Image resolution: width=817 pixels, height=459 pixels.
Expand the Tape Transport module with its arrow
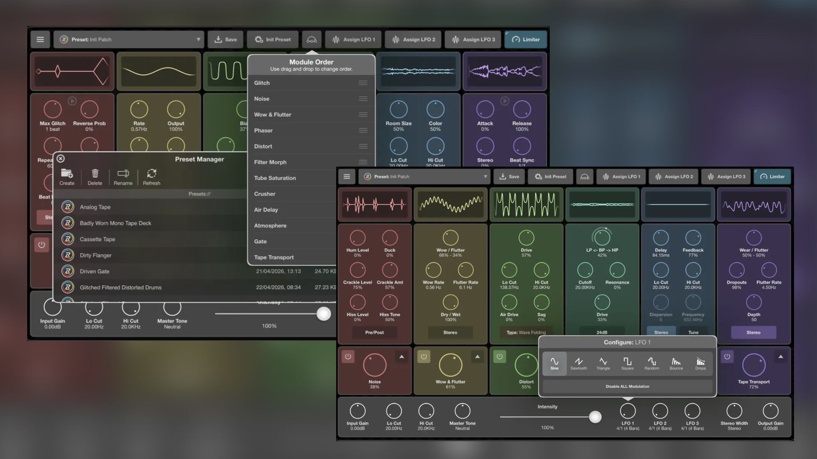tap(781, 357)
